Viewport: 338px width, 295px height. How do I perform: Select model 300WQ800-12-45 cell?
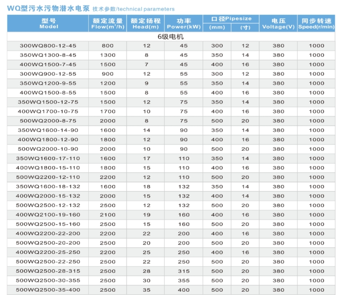tap(48, 46)
